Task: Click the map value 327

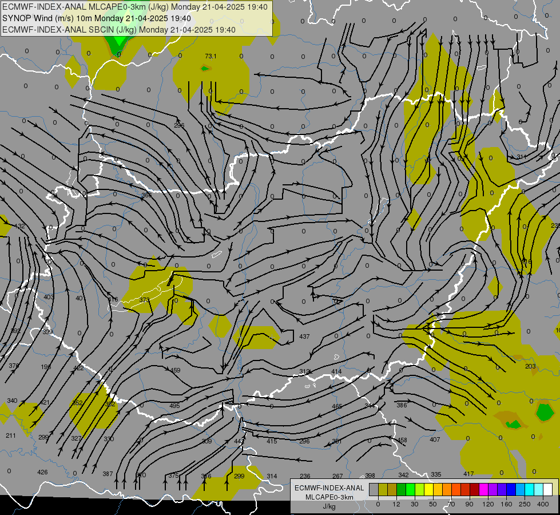Action: tap(77, 438)
